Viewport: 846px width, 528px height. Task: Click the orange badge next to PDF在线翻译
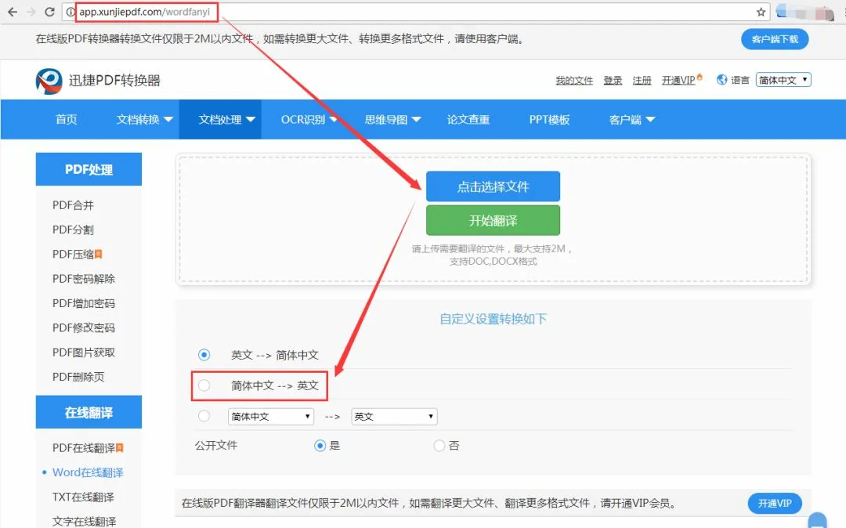pyautogui.click(x=120, y=447)
